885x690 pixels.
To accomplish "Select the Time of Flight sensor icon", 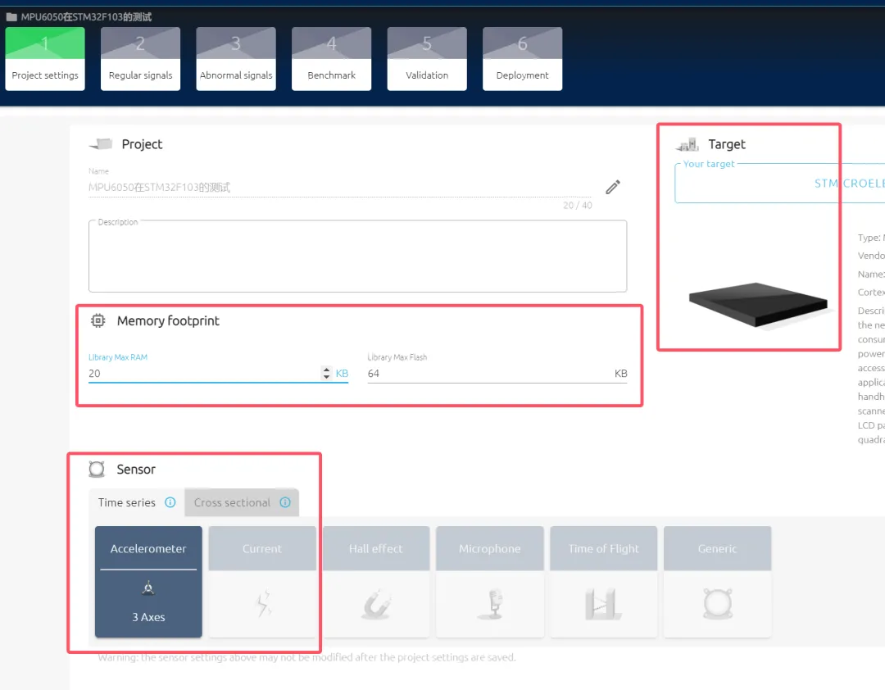I will (604, 605).
